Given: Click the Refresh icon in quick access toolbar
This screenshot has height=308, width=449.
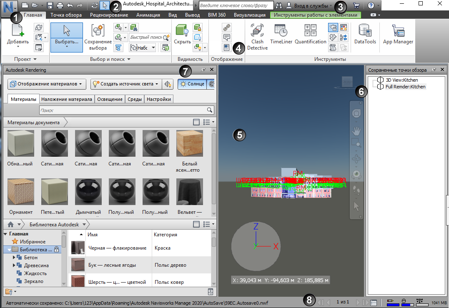Looking at the screenshot, I should 94,5.
